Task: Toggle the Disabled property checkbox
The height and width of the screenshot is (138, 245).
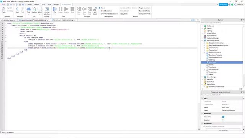Action: (x=223, y=120)
